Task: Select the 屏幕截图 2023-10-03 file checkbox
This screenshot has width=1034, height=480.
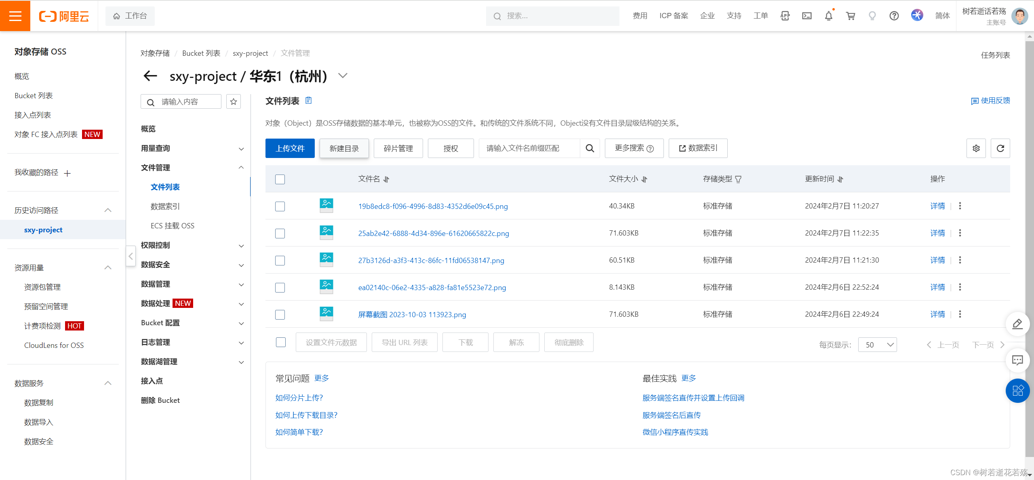Action: click(280, 315)
